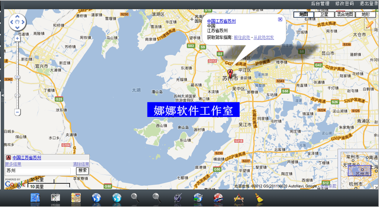
Task: Switch to 混合地图 hybrid view
Action: (345, 14)
